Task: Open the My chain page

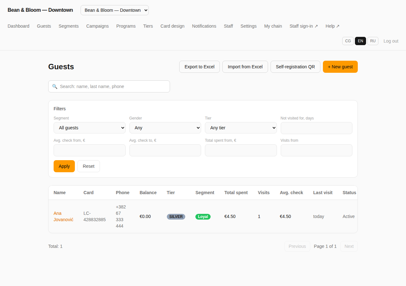Action: (x=273, y=26)
